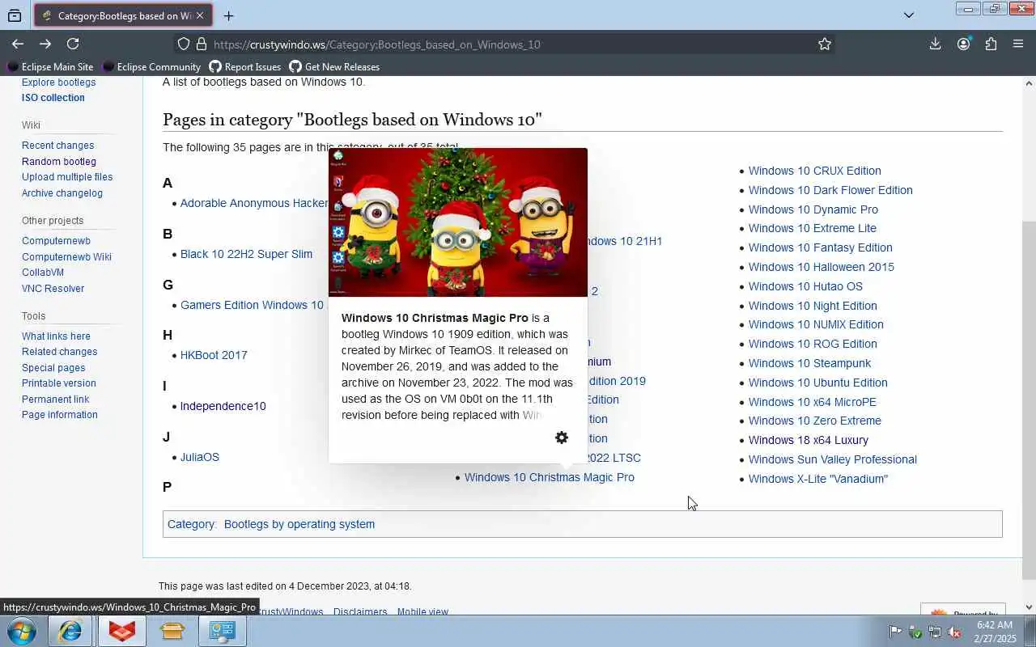Open Windows 10 Steampunk page
Image resolution: width=1036 pixels, height=647 pixels.
click(809, 363)
